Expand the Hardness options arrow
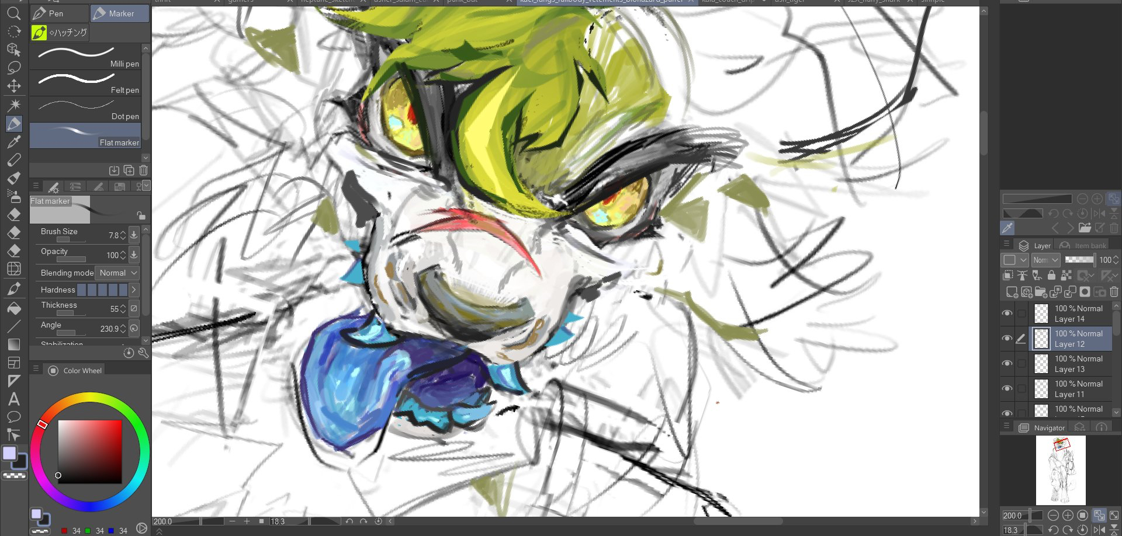This screenshot has width=1122, height=536. point(134,290)
